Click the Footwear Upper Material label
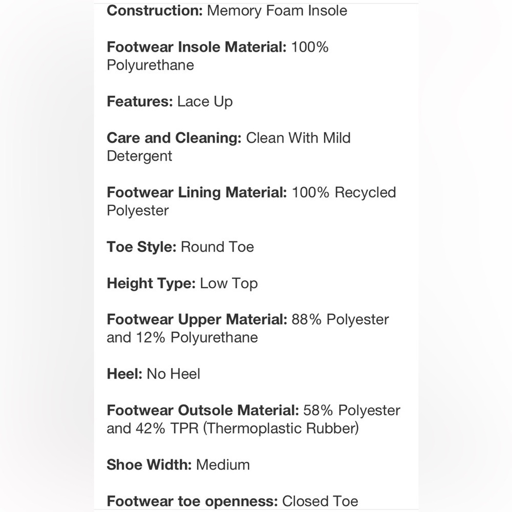 [x=197, y=319]
